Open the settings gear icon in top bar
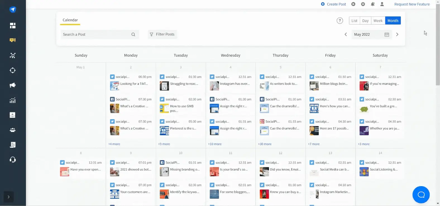The width and height of the screenshot is (440, 206). [363, 4]
